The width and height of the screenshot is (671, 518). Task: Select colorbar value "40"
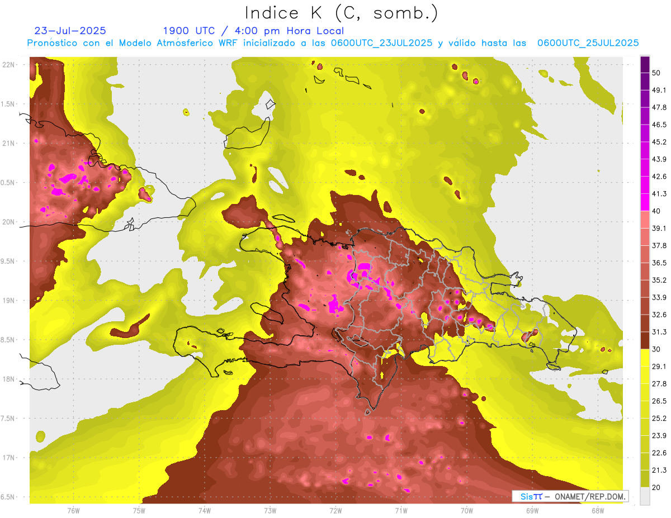tap(657, 211)
